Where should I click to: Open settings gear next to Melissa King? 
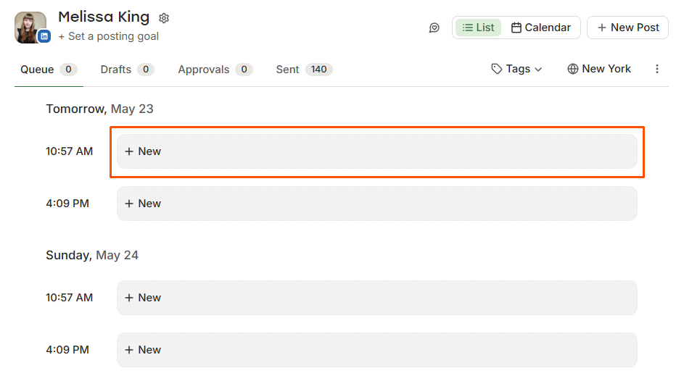pos(164,18)
